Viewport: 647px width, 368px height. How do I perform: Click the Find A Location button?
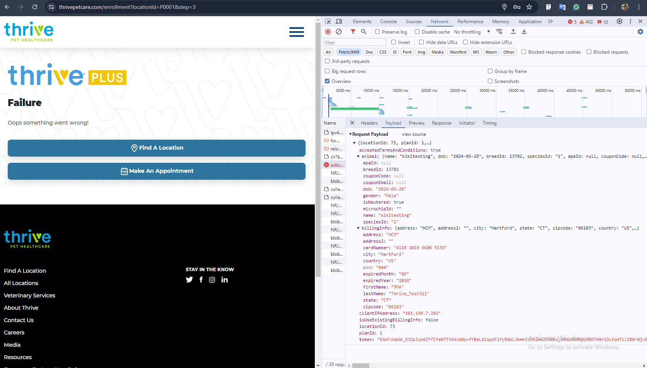pyautogui.click(x=156, y=148)
